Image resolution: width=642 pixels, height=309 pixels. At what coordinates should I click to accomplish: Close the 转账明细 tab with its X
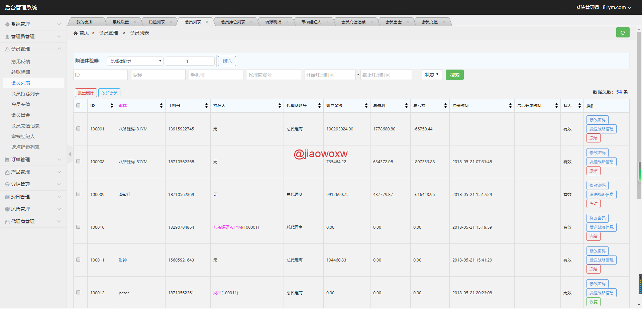point(287,22)
